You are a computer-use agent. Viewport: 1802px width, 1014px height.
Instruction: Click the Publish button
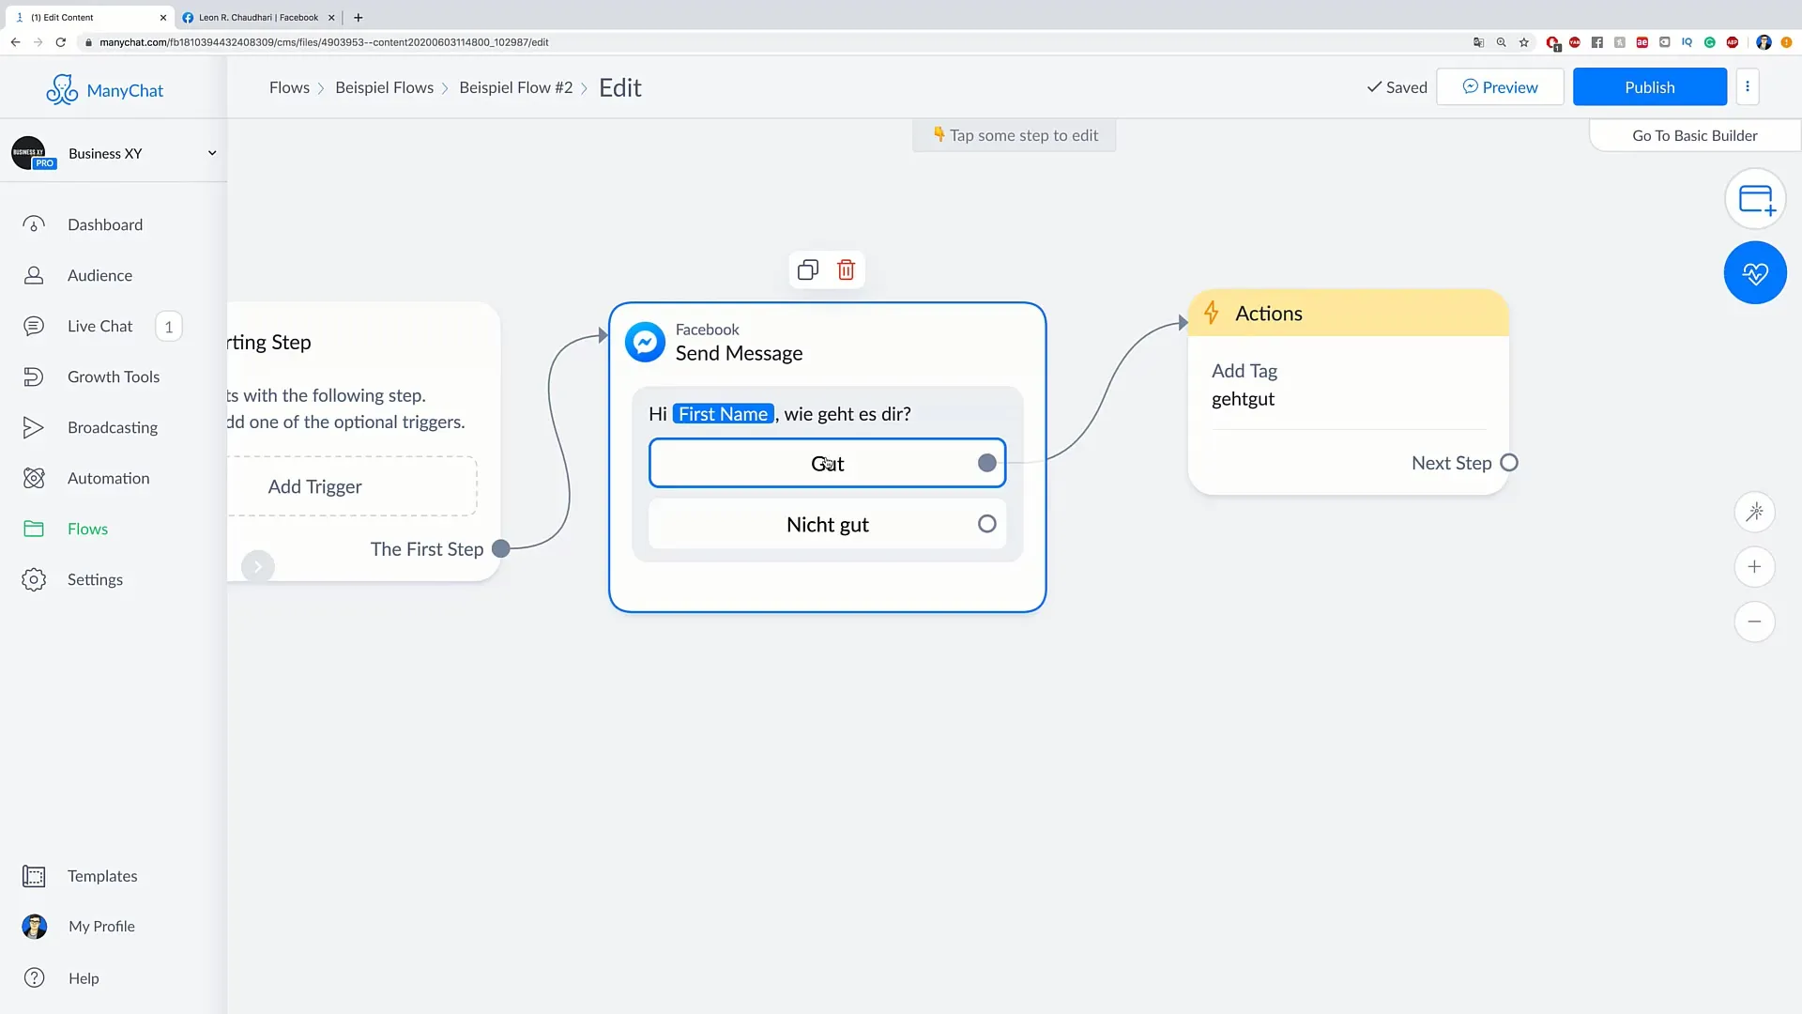coord(1650,86)
